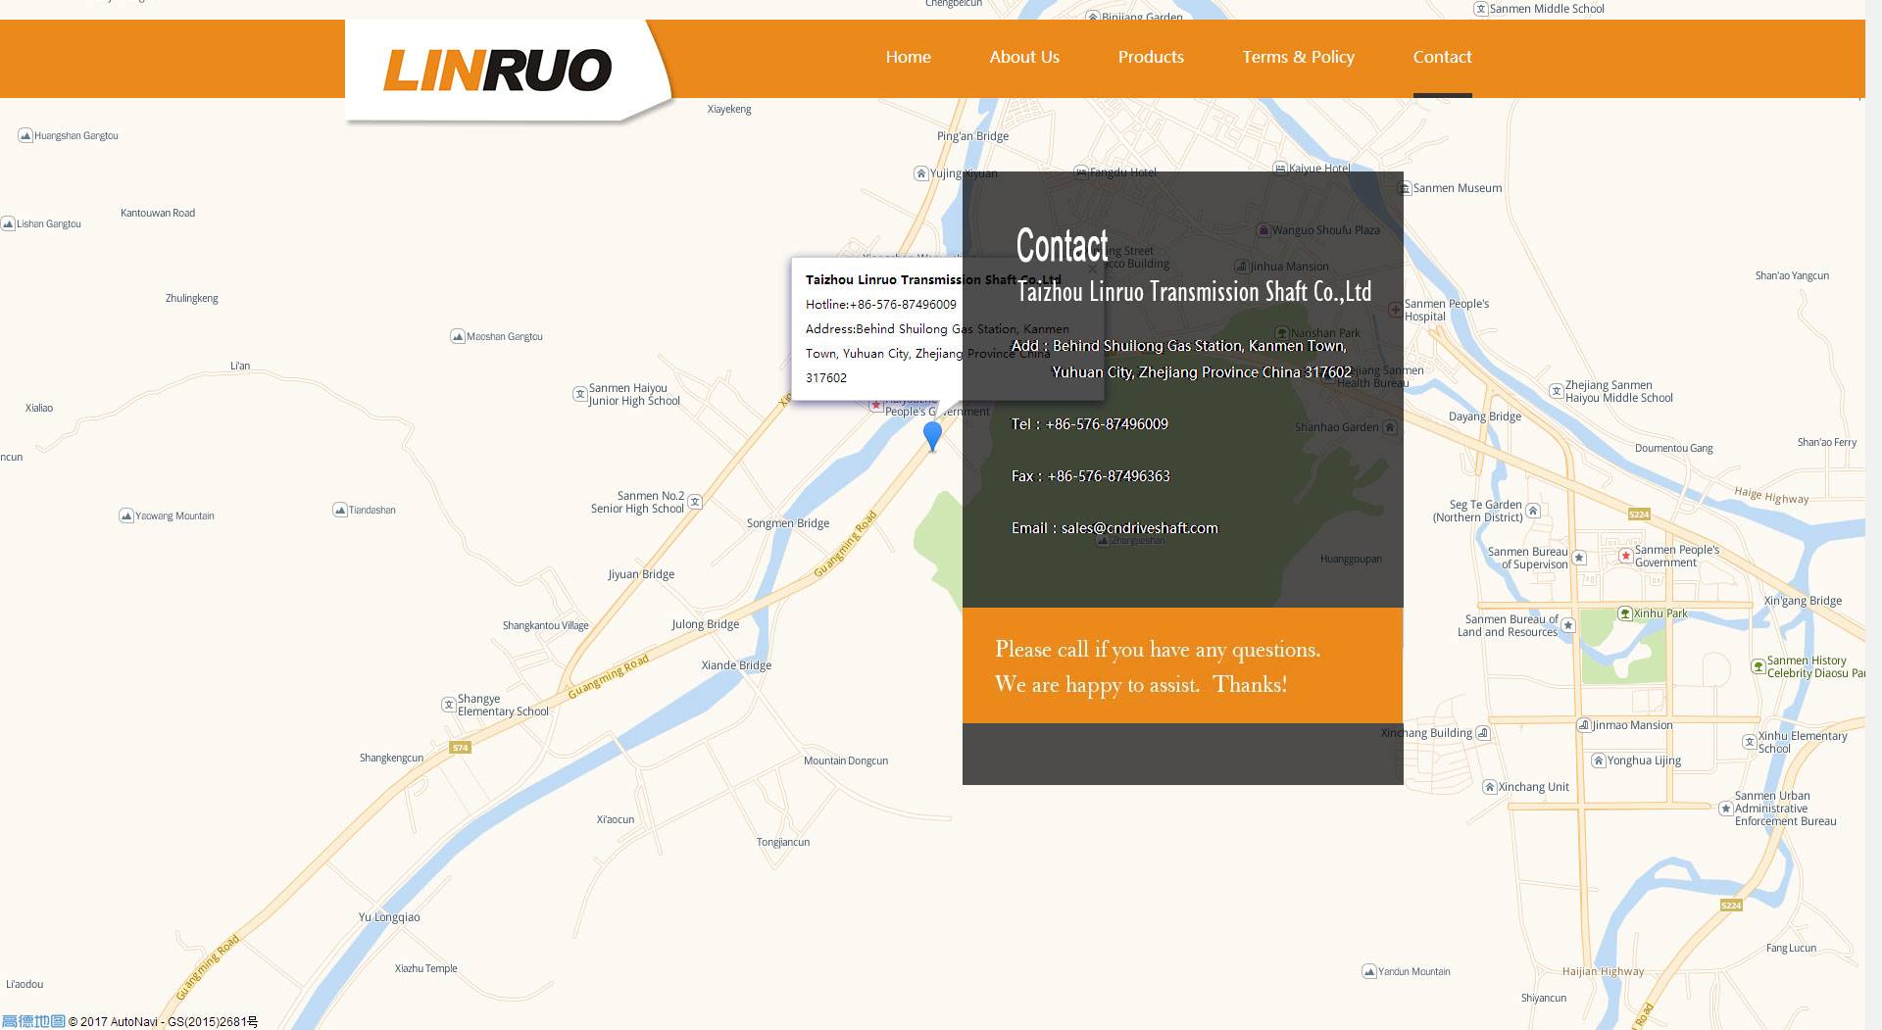
Task: Click the Yaowang Mountain icon
Action: (x=126, y=515)
